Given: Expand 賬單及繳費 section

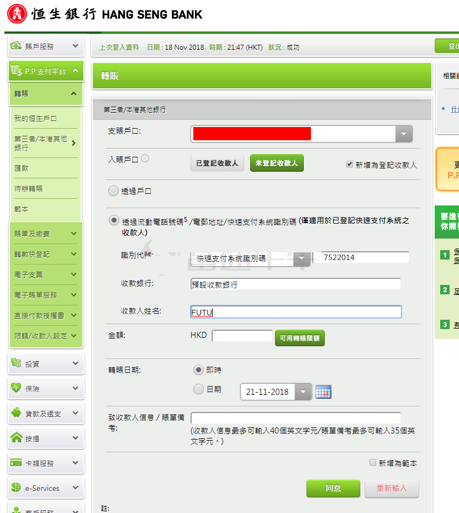Looking at the screenshot, I should tap(46, 234).
